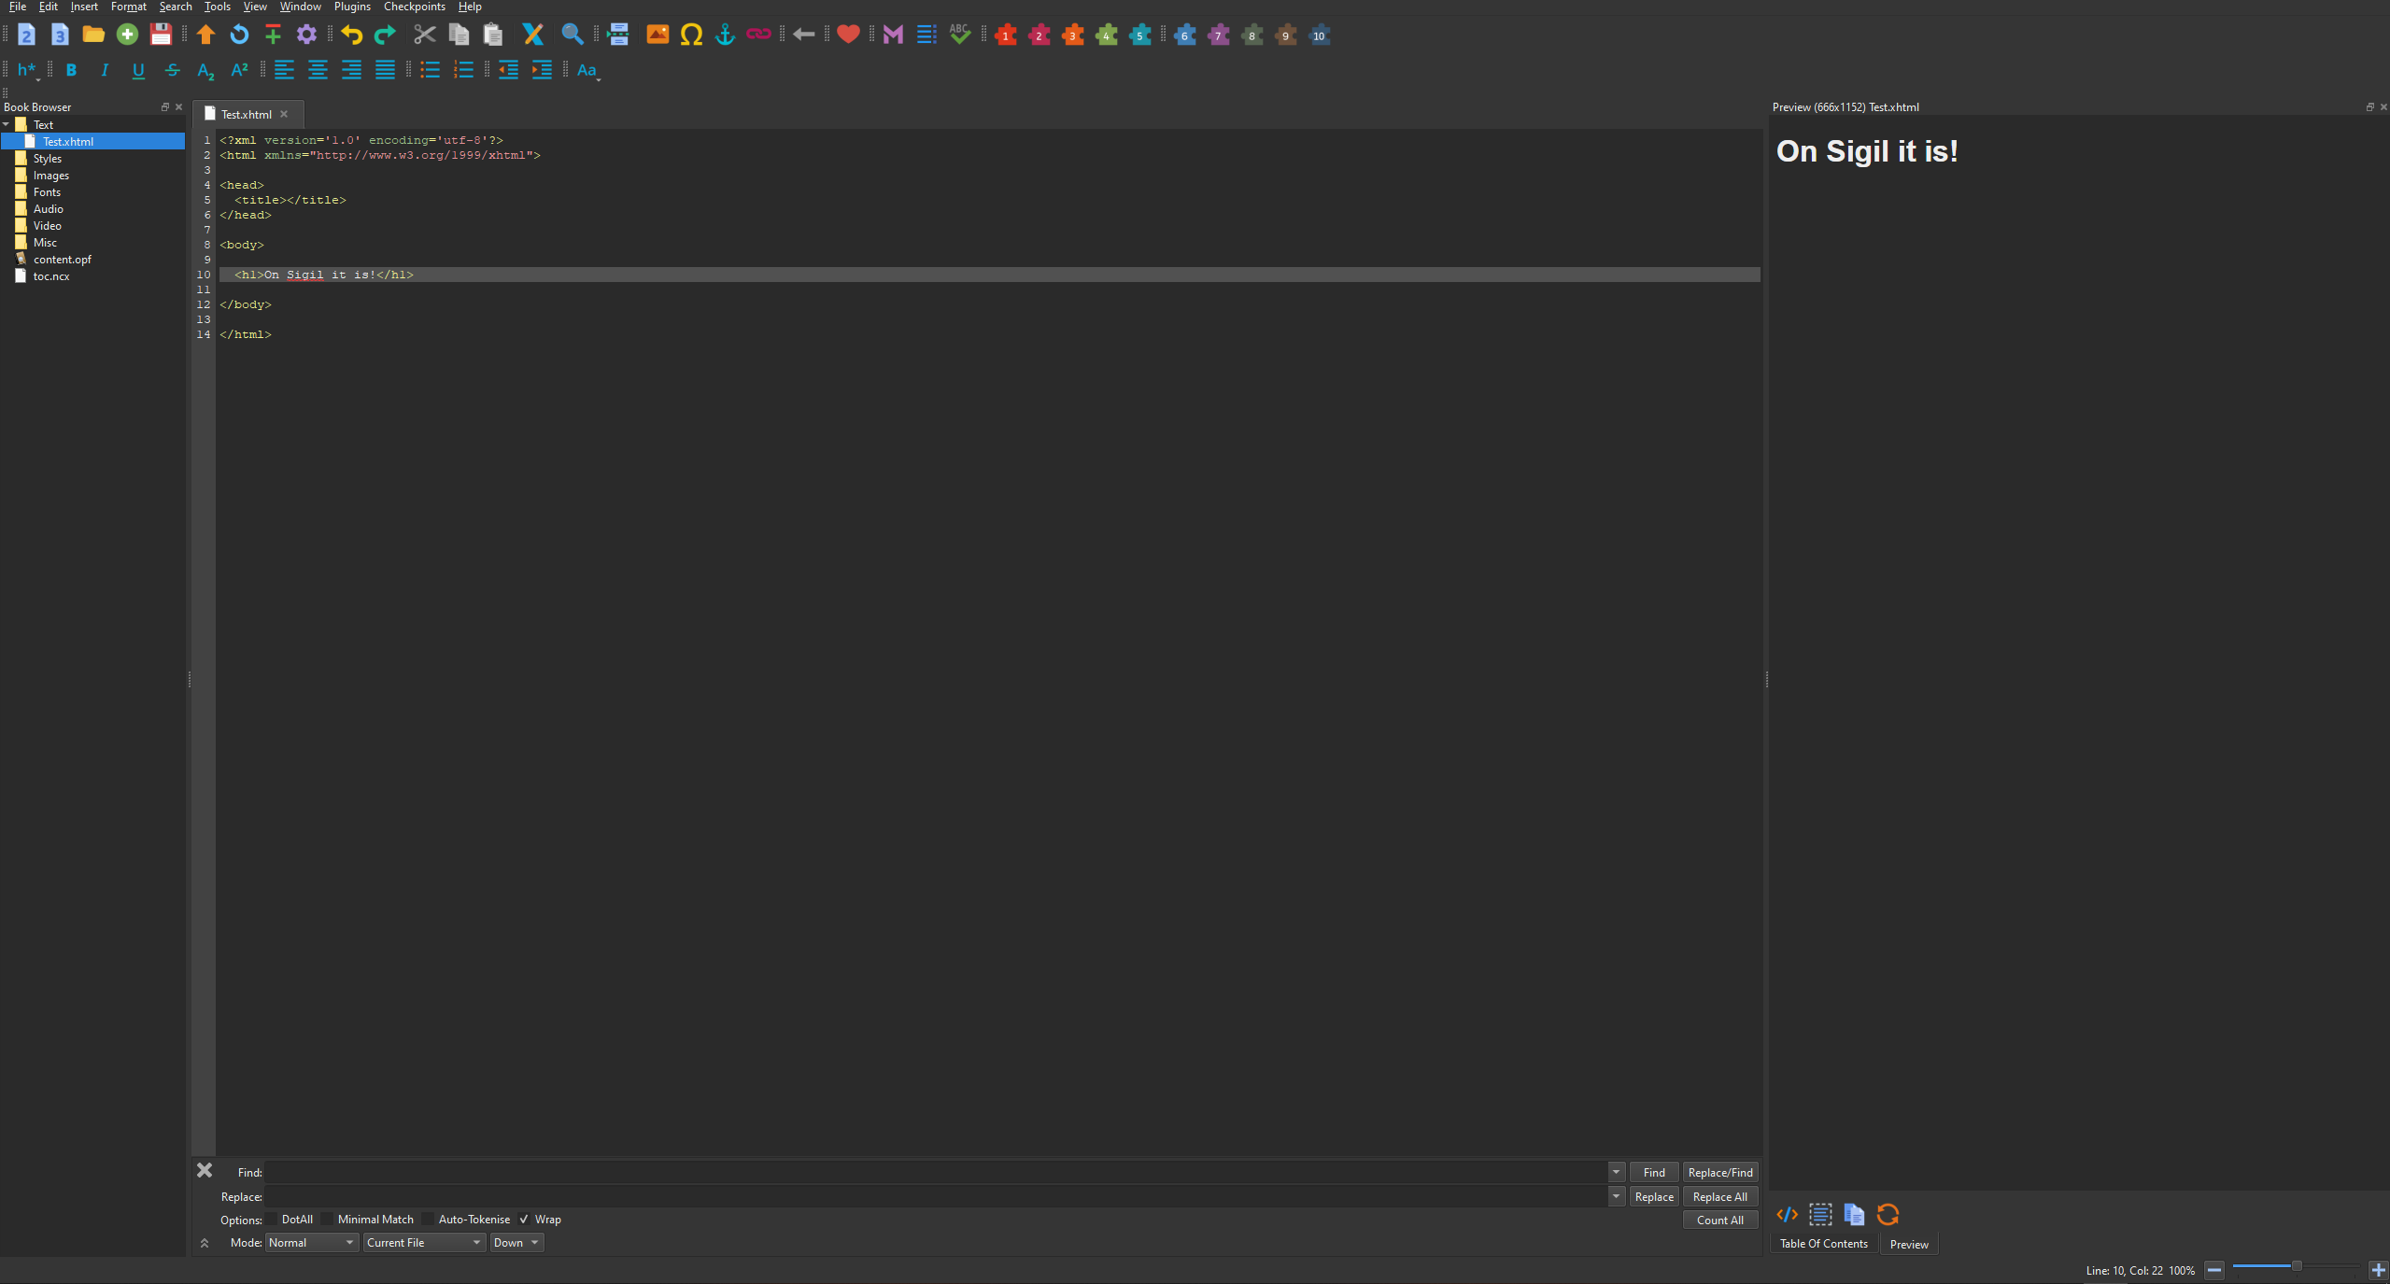Switch to Table Of Contents tab
Viewport: 2390px width, 1284px height.
click(1823, 1244)
